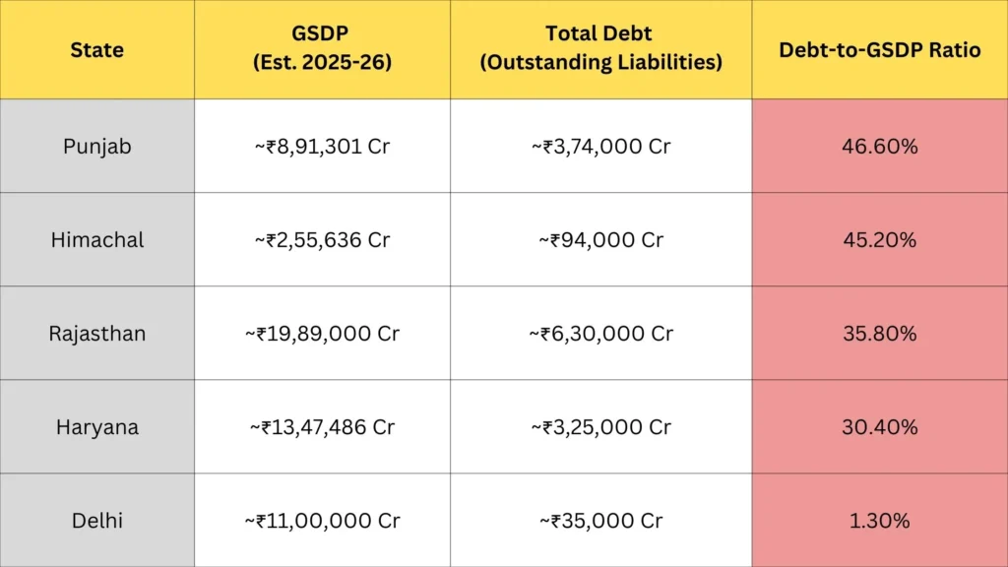This screenshot has height=567, width=1008.
Task: Click Himachal's GSDP value ~₹2,55,636 Cr
Action: pos(322,240)
